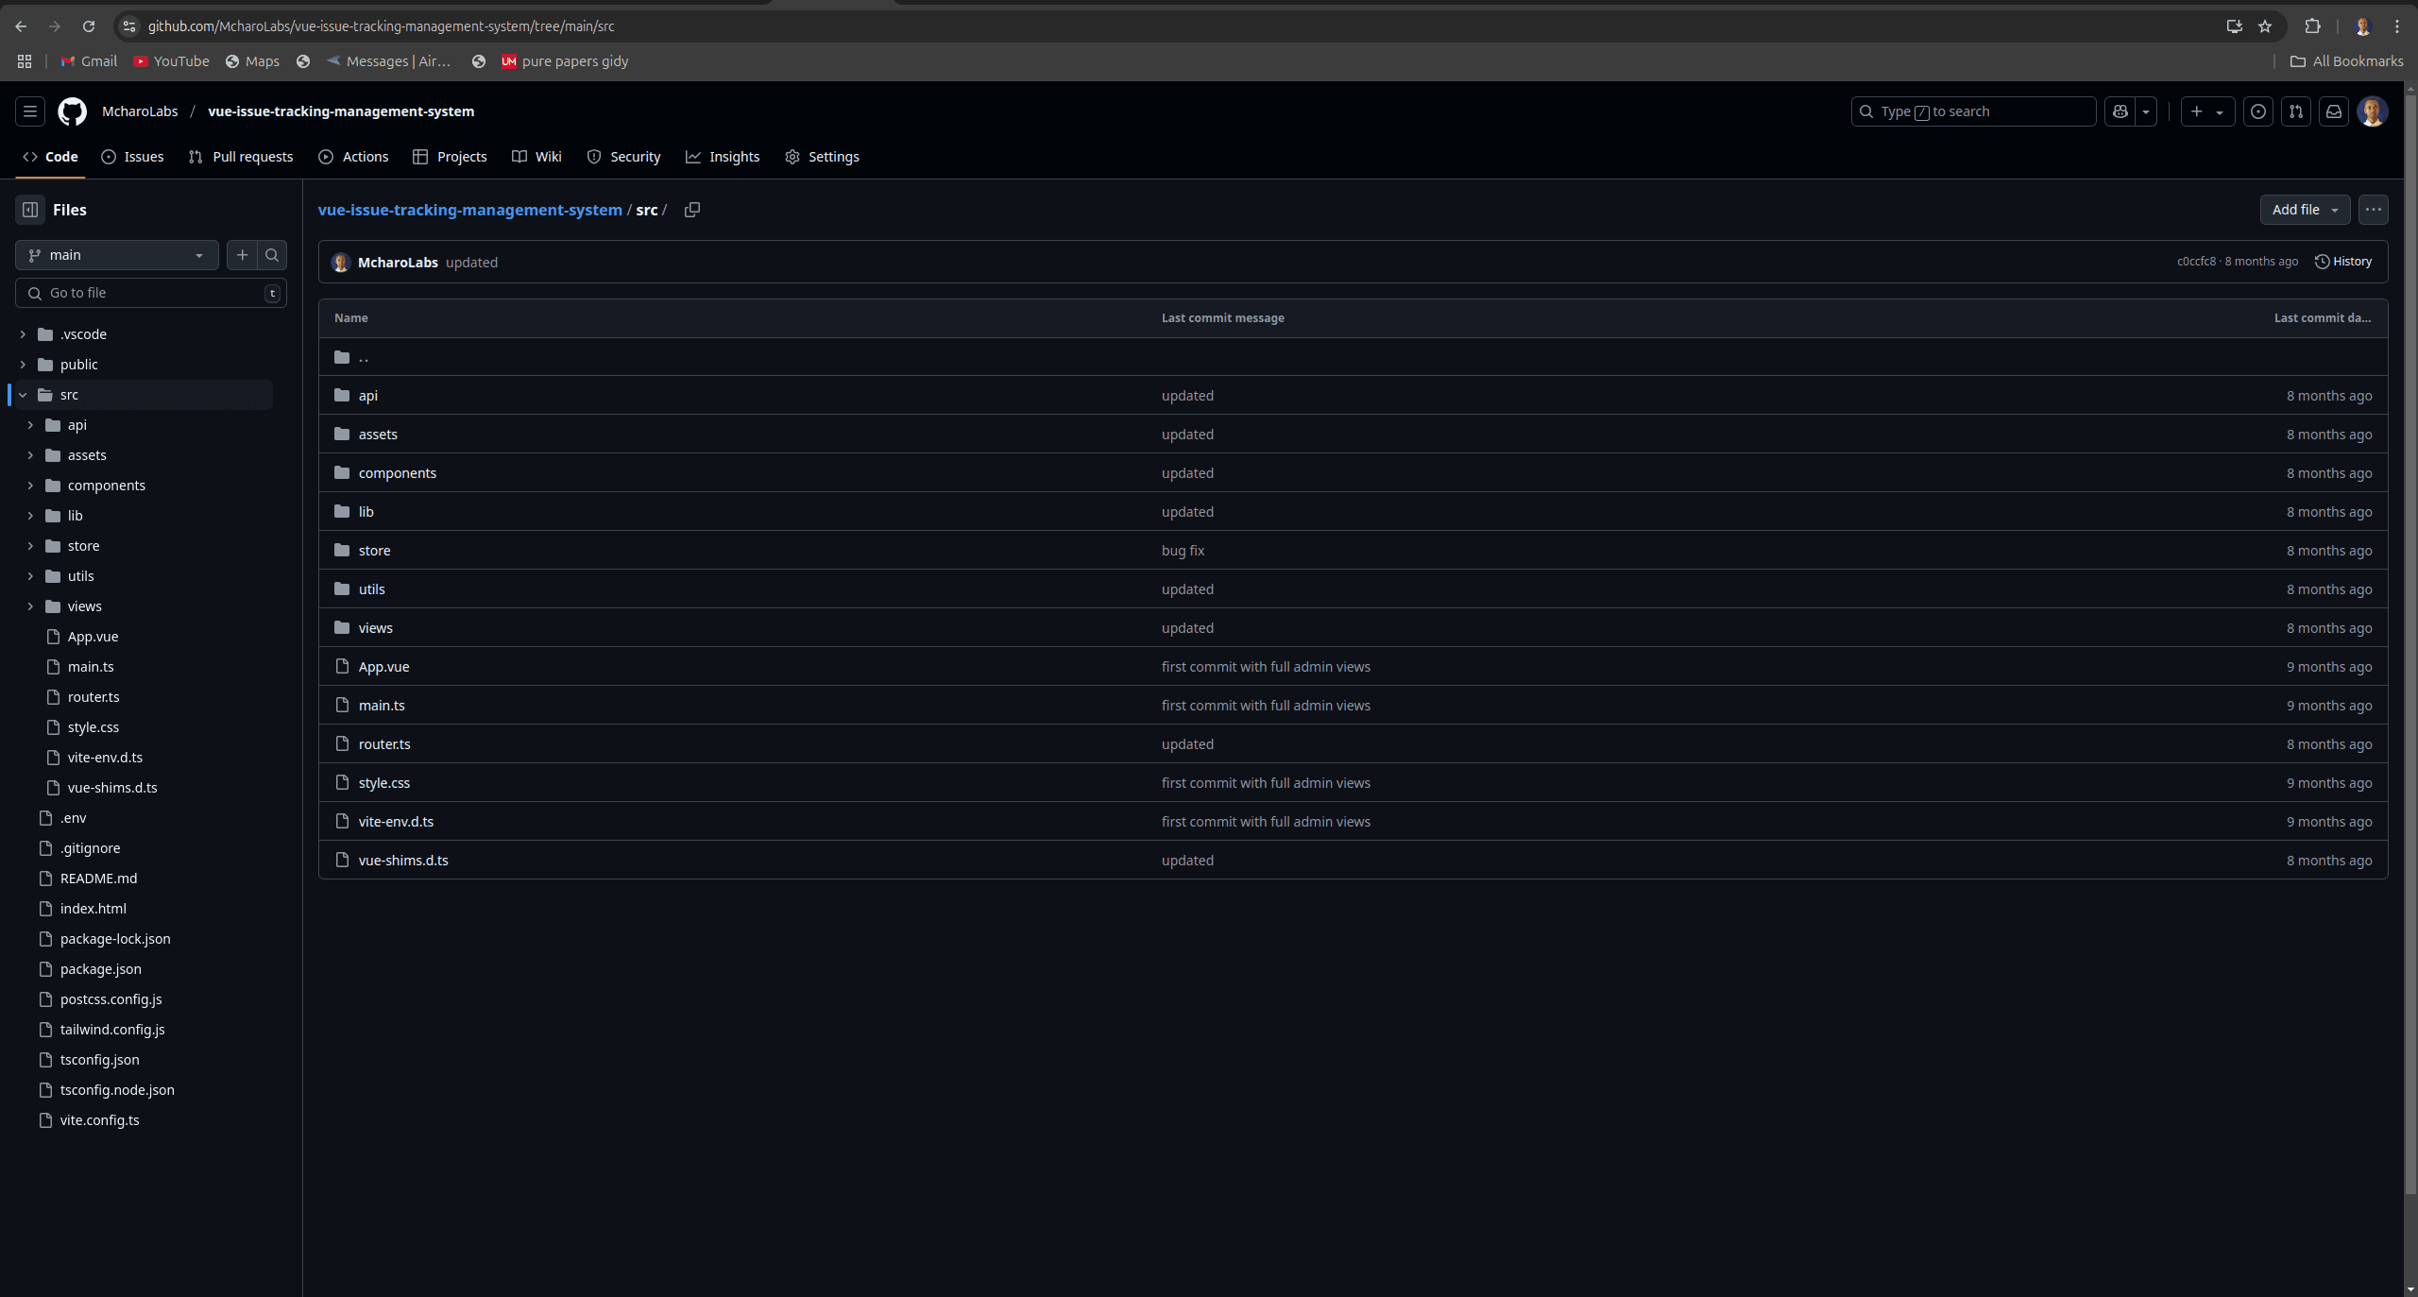Open the main branch selector dropdown
2418x1297 pixels.
pos(116,255)
